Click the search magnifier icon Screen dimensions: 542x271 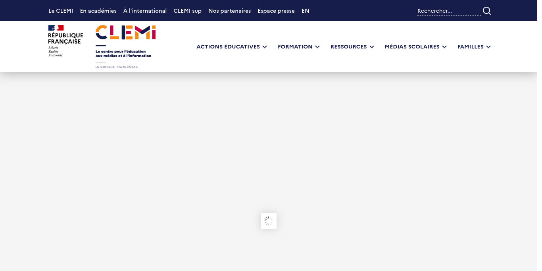coord(487,11)
